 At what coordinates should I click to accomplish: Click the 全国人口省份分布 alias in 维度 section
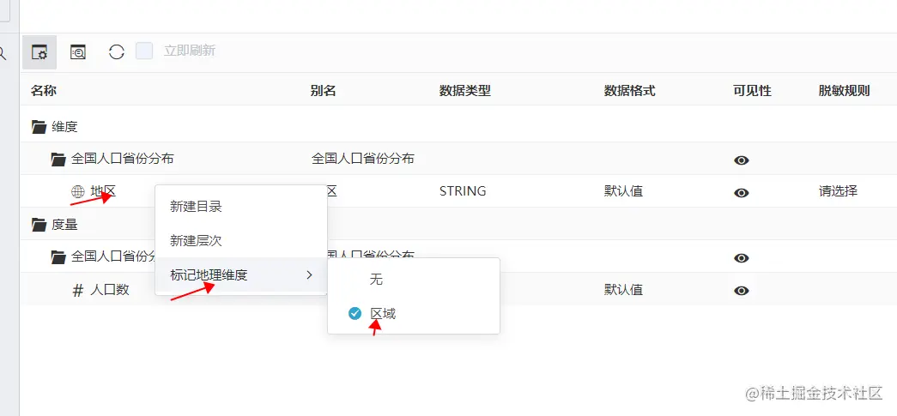tap(363, 159)
